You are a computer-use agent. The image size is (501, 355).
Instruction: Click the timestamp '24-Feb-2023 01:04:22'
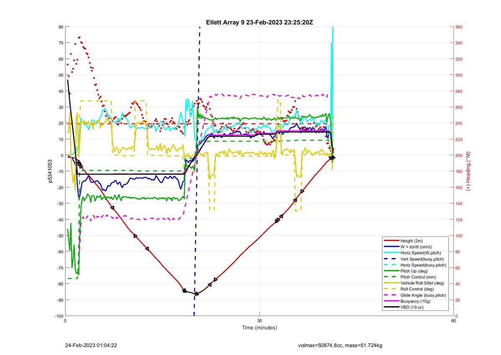(91, 345)
